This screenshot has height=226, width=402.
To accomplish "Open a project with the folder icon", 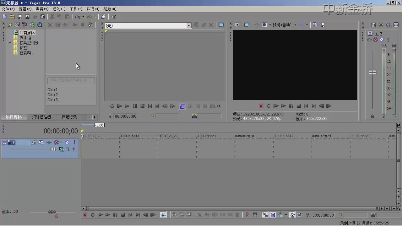I will click(x=12, y=17).
